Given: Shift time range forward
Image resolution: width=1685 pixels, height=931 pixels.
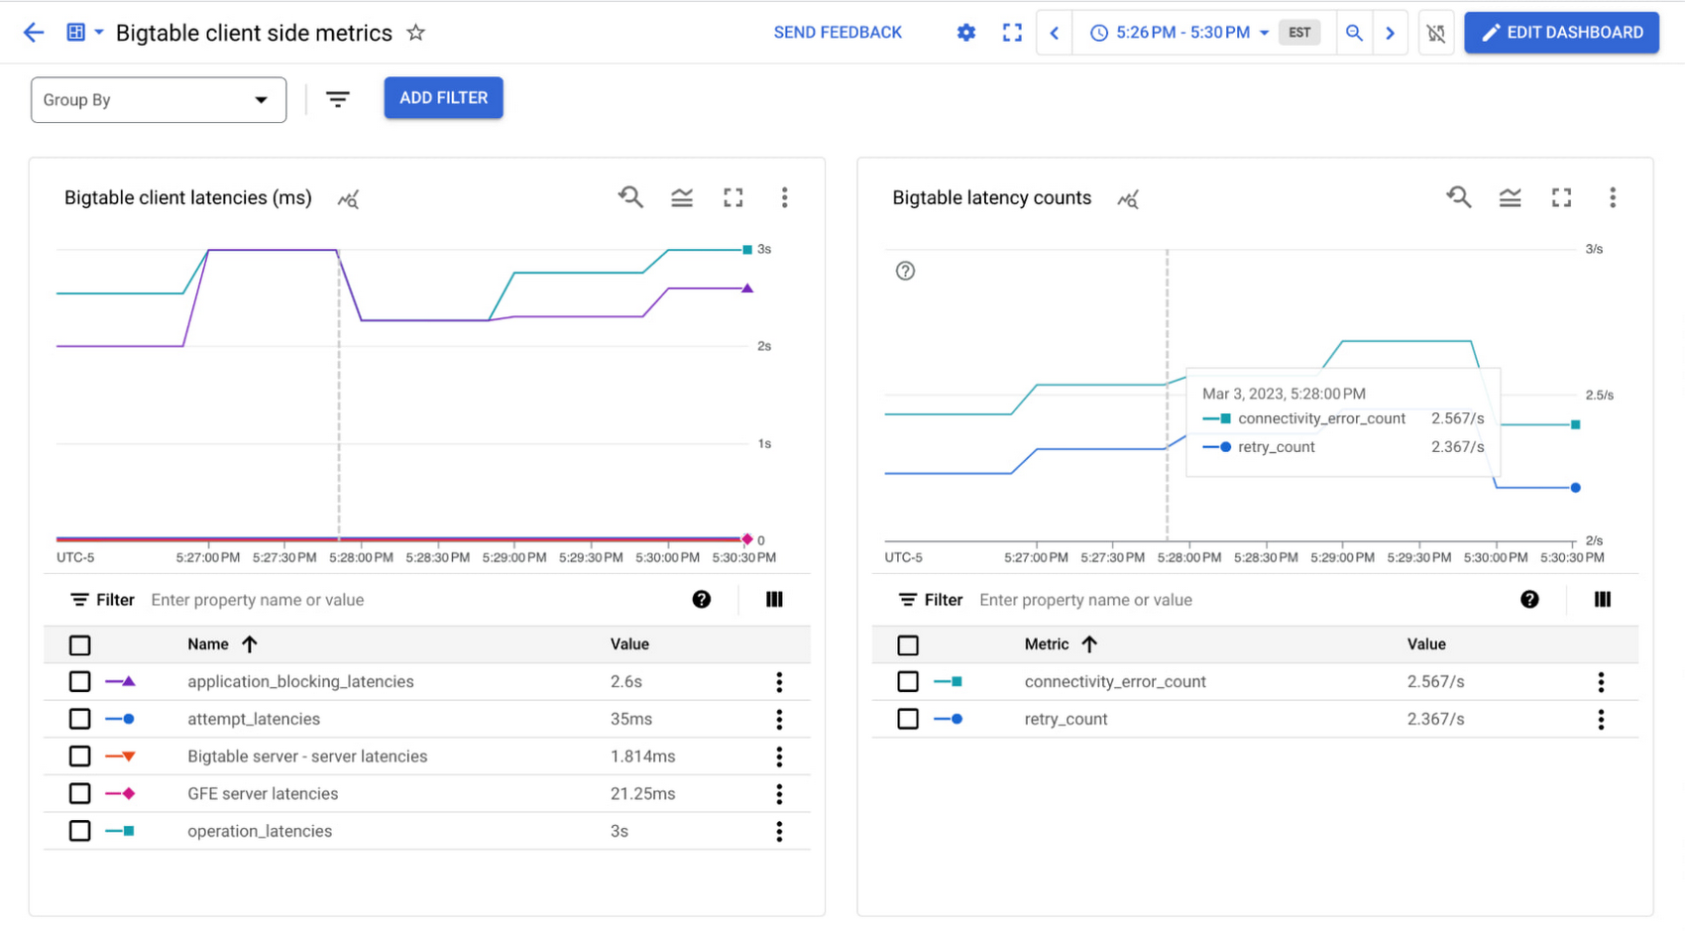Looking at the screenshot, I should click(x=1391, y=33).
